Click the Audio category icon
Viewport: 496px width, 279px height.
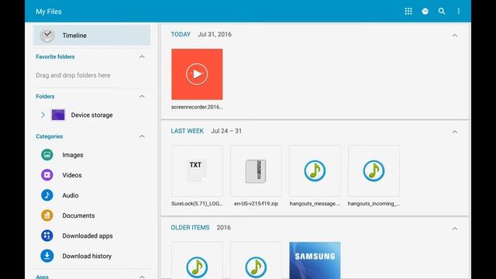47,195
